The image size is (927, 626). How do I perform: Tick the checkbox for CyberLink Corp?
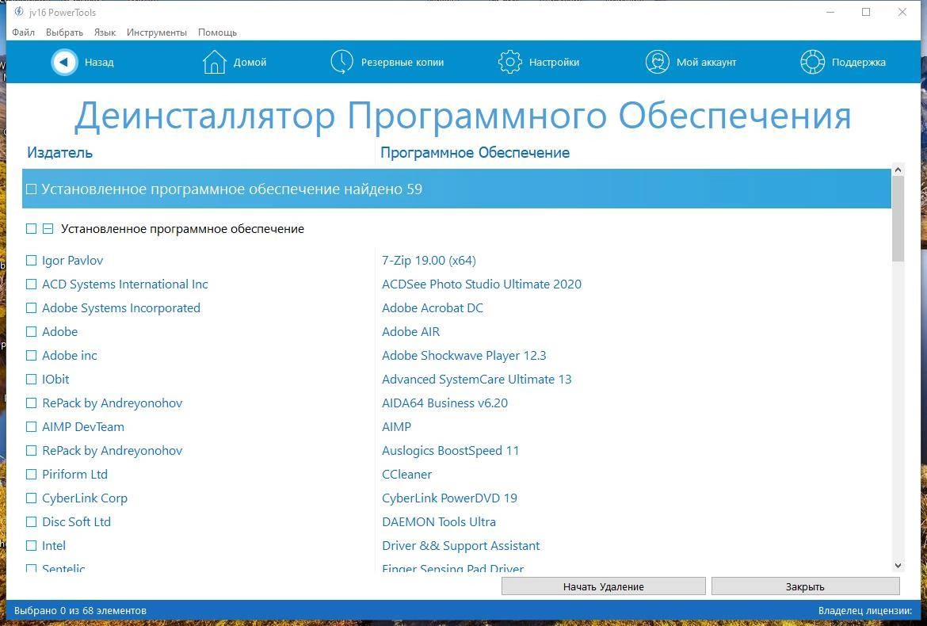[x=32, y=498]
